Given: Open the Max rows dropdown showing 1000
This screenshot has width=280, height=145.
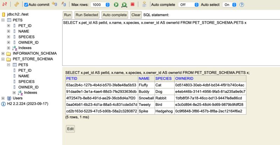Looking at the screenshot, I should pyautogui.click(x=100, y=5).
